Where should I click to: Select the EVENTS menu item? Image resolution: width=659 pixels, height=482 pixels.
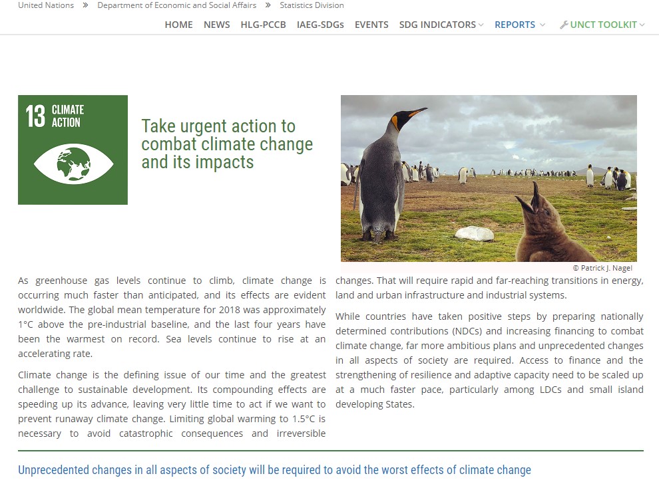tap(371, 25)
